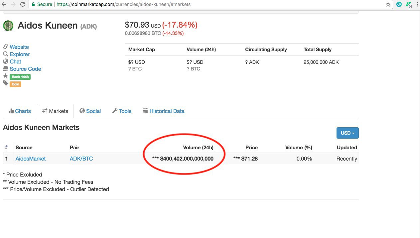420x238 pixels.
Task: Select the Markets tab
Action: (55, 111)
